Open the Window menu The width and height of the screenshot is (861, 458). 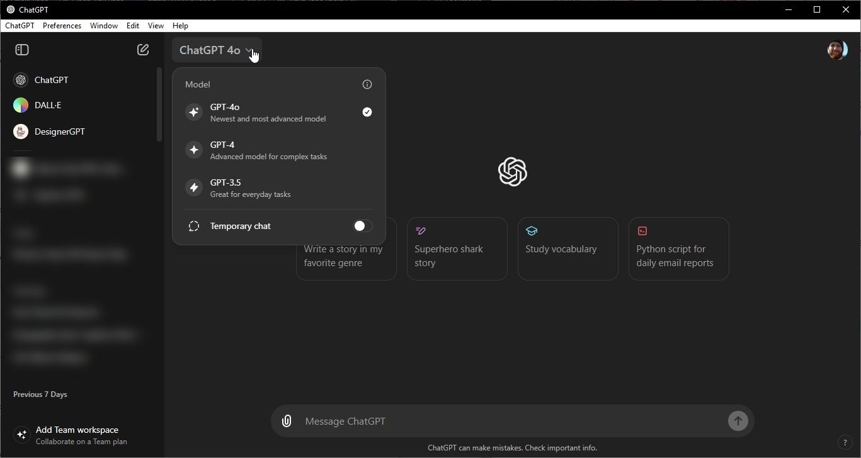104,26
